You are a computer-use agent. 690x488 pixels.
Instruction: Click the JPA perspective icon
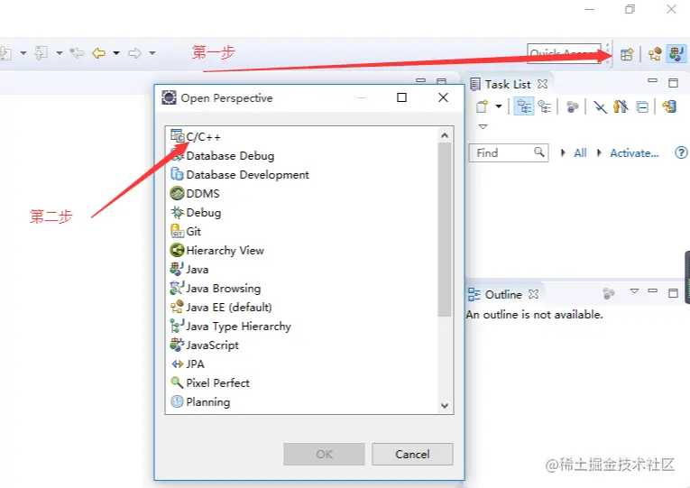[177, 364]
